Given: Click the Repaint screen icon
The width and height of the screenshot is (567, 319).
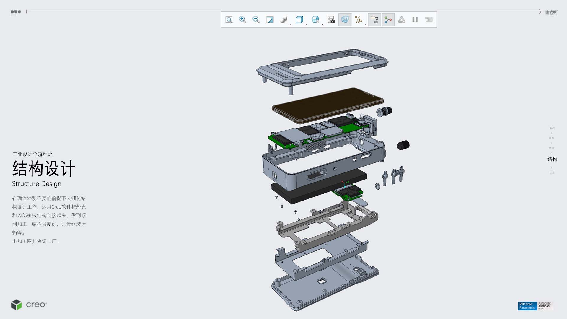Looking at the screenshot, I should click(270, 20).
